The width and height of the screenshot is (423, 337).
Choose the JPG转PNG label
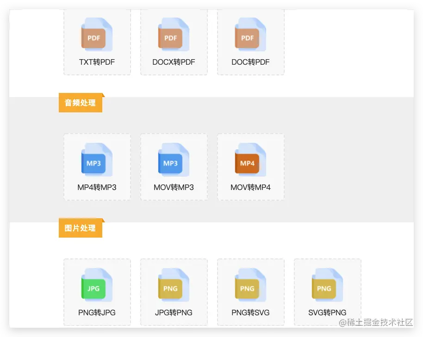[x=174, y=312]
